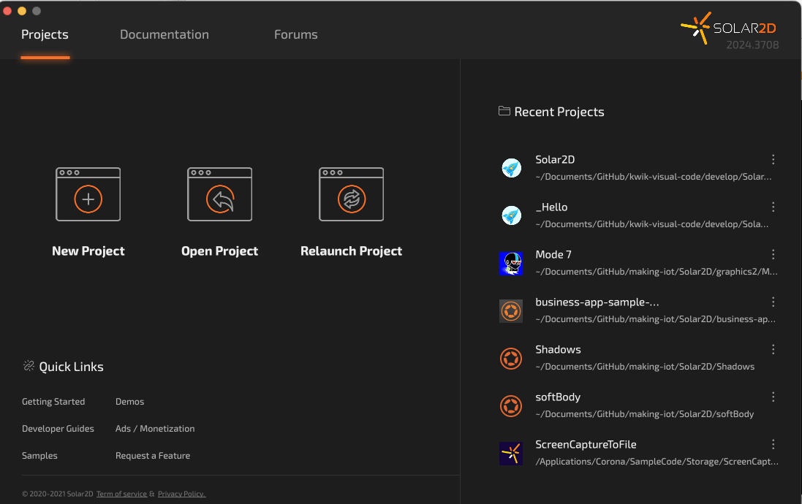
Task: Open the Ads / Monetization link
Action: pos(155,428)
